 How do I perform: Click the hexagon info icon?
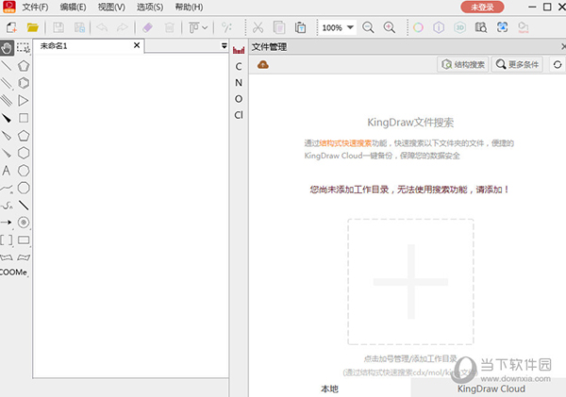[439, 27]
